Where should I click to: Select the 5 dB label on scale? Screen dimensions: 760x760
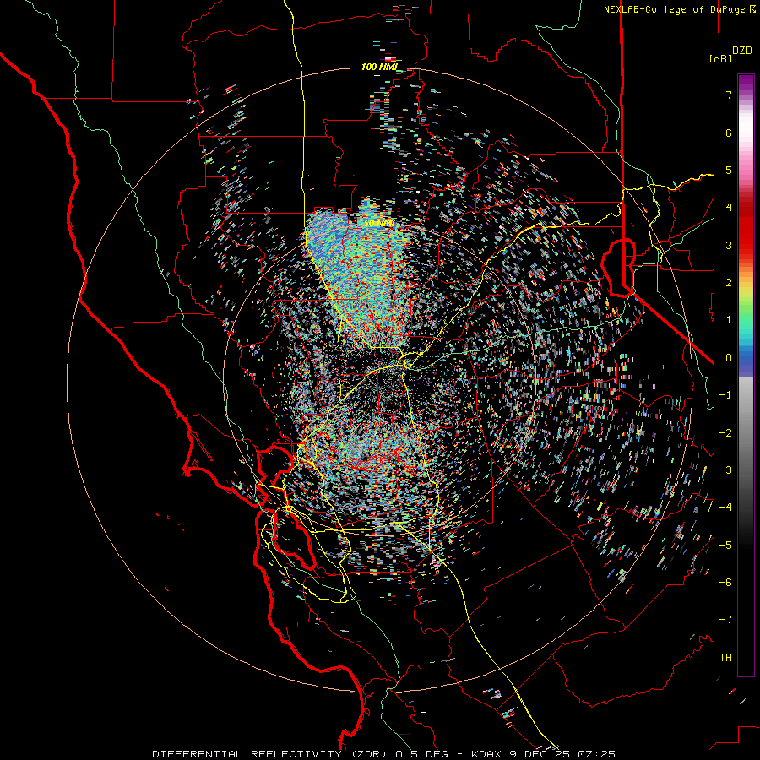click(729, 170)
